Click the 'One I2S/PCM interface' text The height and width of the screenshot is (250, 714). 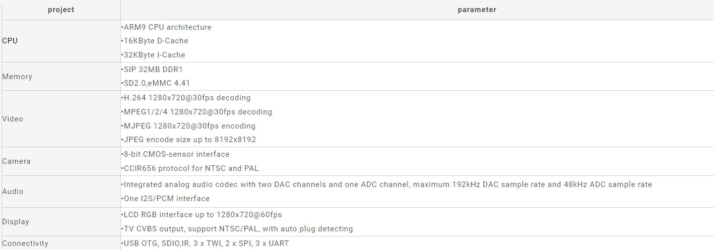tap(166, 199)
